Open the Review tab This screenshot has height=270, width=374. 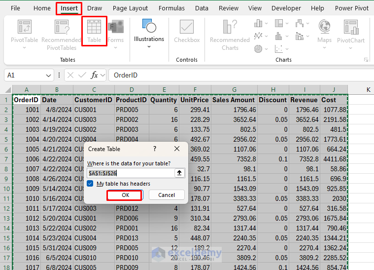[229, 8]
